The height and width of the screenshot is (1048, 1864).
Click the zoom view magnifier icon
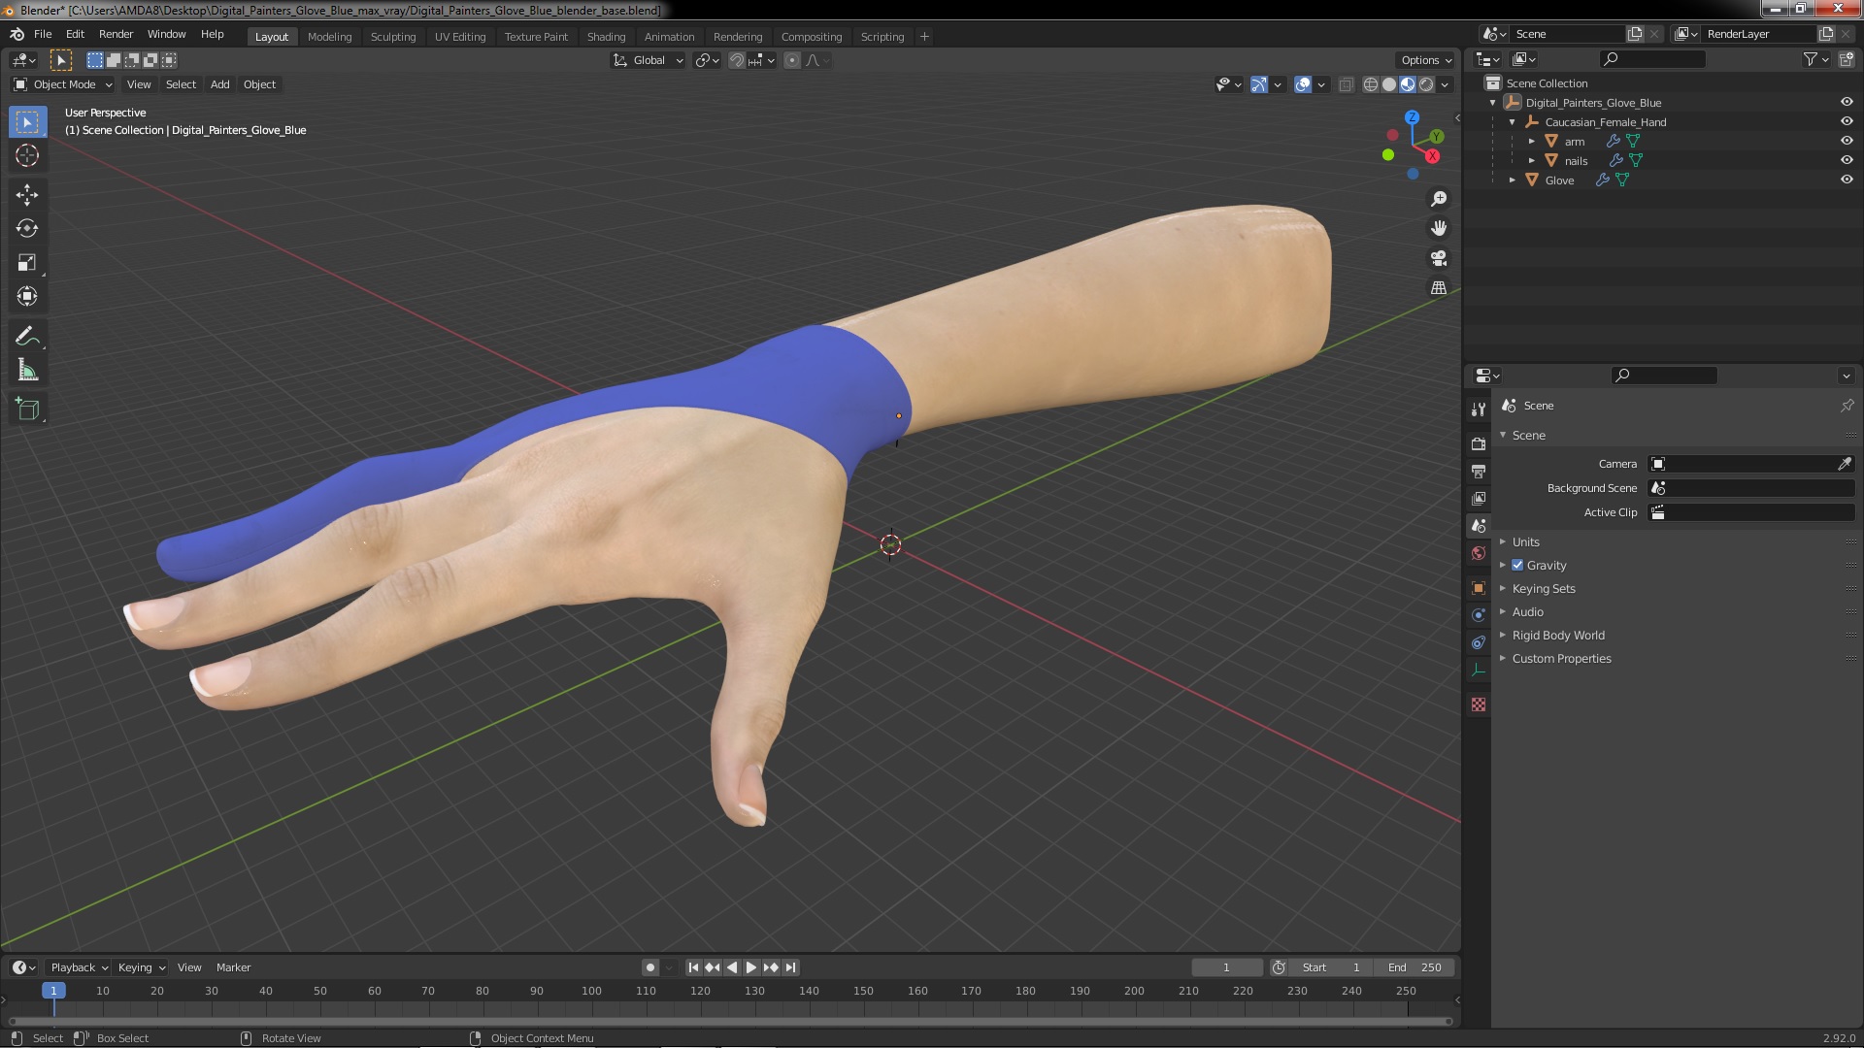pos(1439,199)
